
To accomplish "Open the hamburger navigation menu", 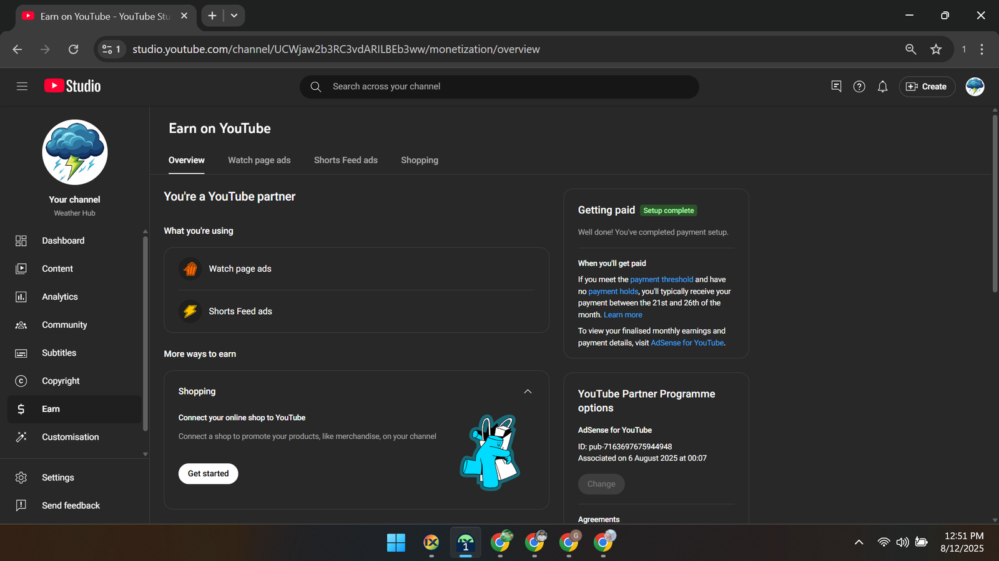I will [22, 87].
